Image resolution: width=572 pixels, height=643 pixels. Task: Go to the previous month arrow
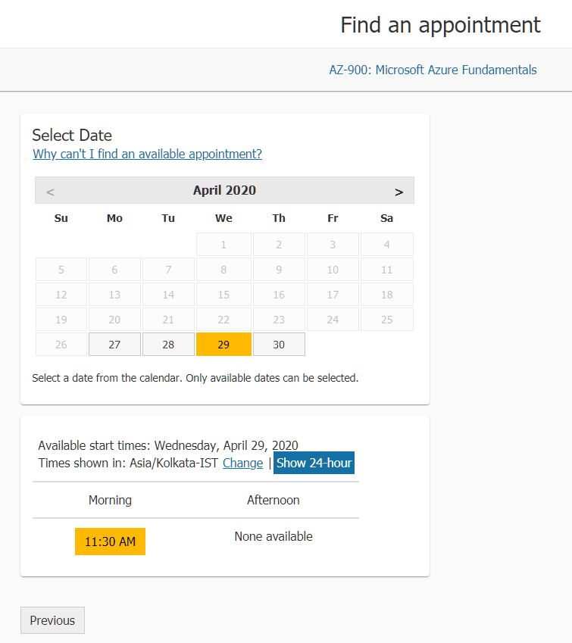pyautogui.click(x=50, y=192)
